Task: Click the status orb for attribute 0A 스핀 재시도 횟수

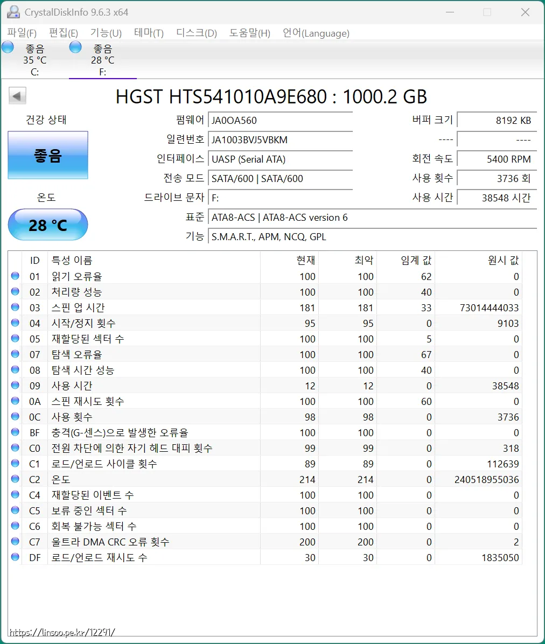Action: coord(15,401)
